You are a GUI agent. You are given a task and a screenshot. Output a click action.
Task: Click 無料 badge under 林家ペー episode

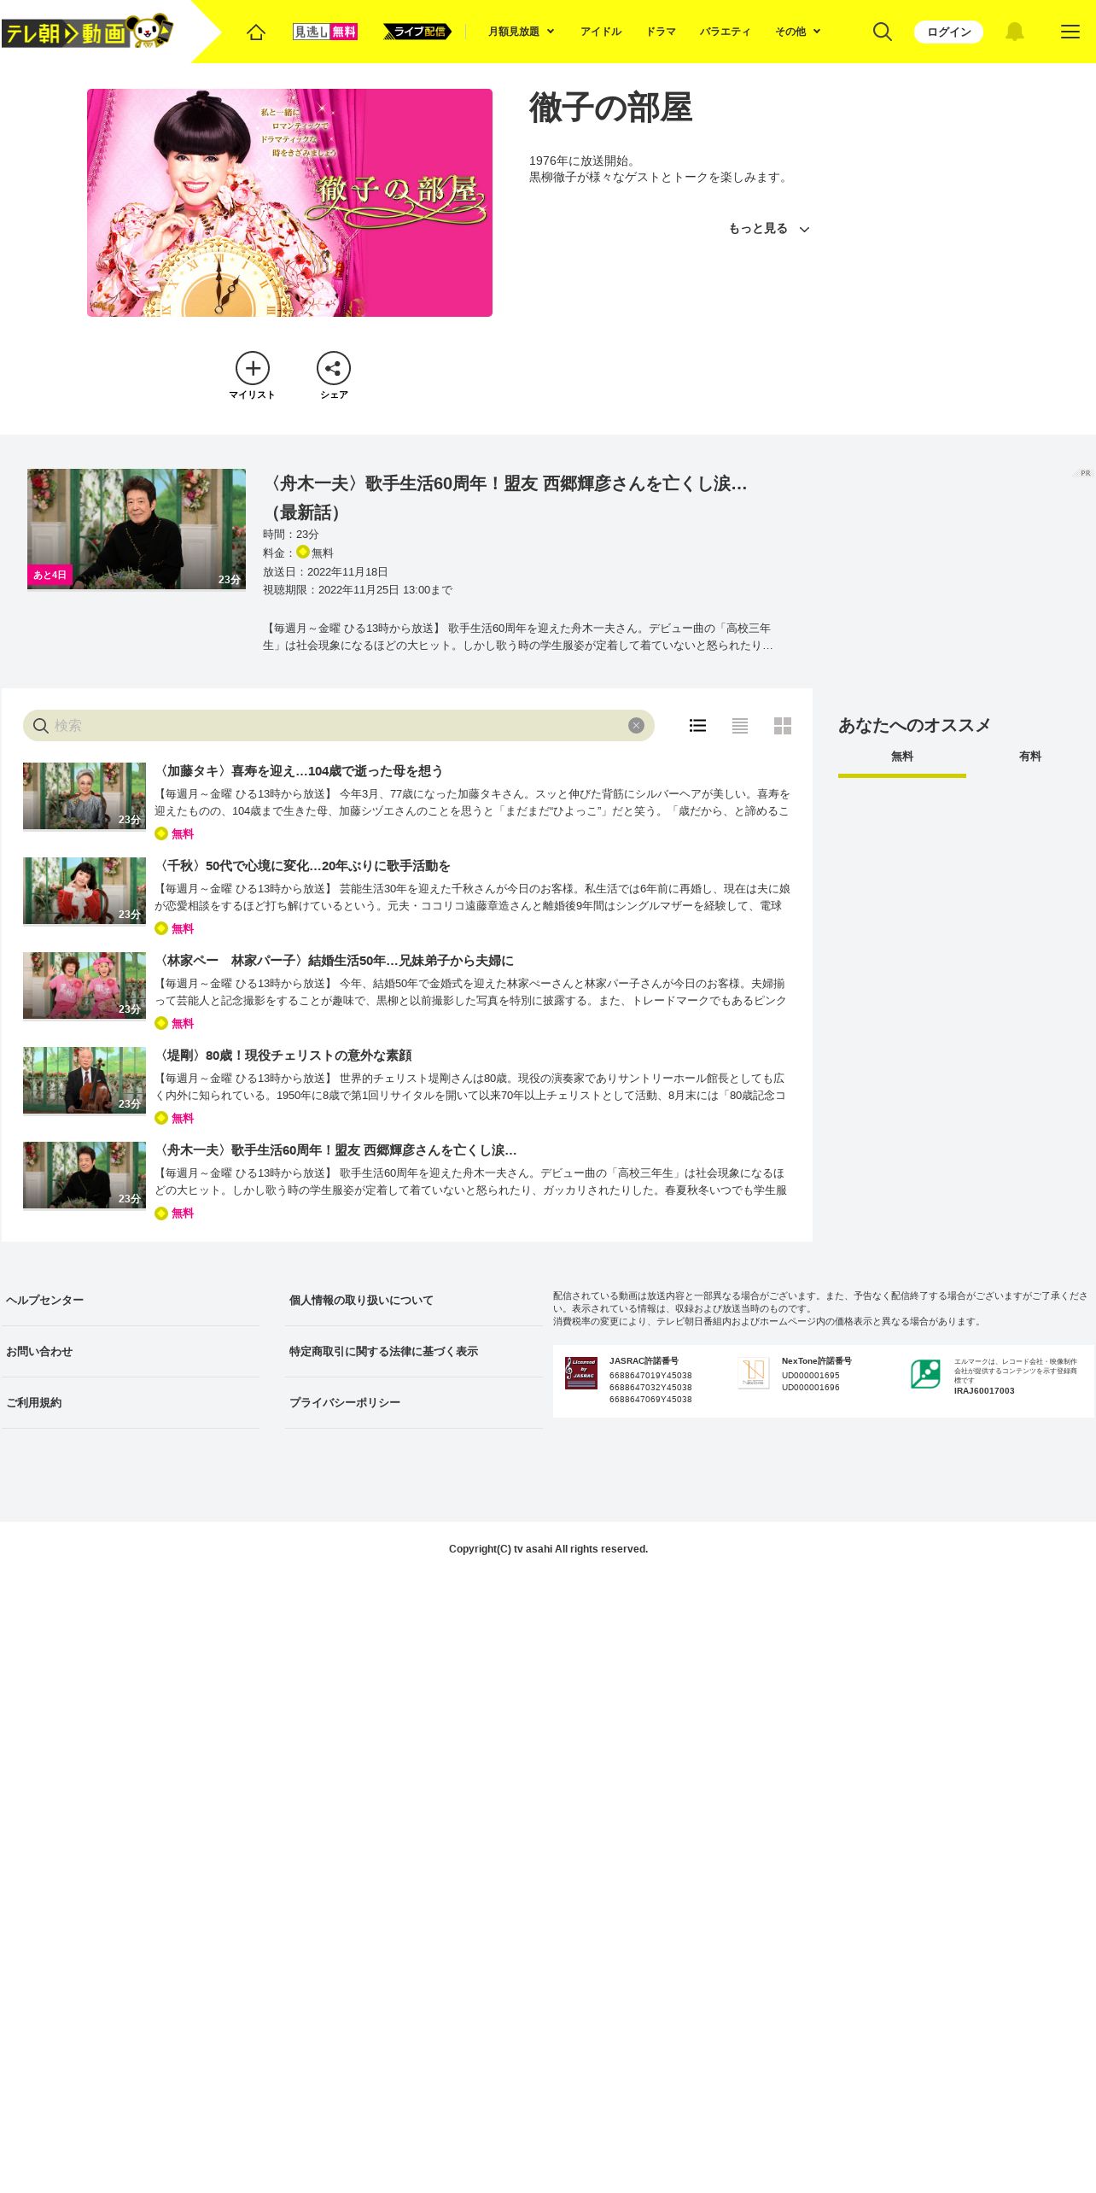point(174,1024)
